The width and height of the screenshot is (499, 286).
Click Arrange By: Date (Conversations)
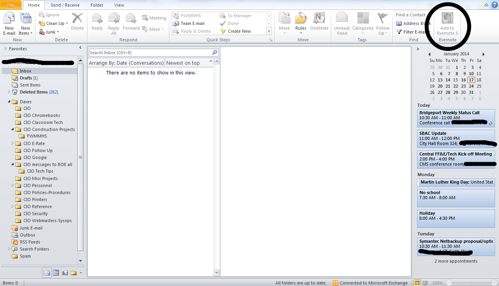click(126, 63)
